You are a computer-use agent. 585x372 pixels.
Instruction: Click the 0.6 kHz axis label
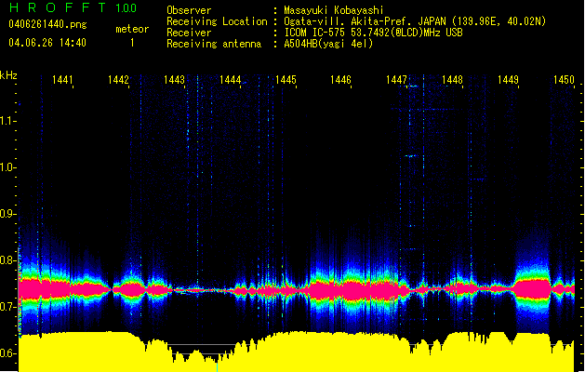[7, 353]
